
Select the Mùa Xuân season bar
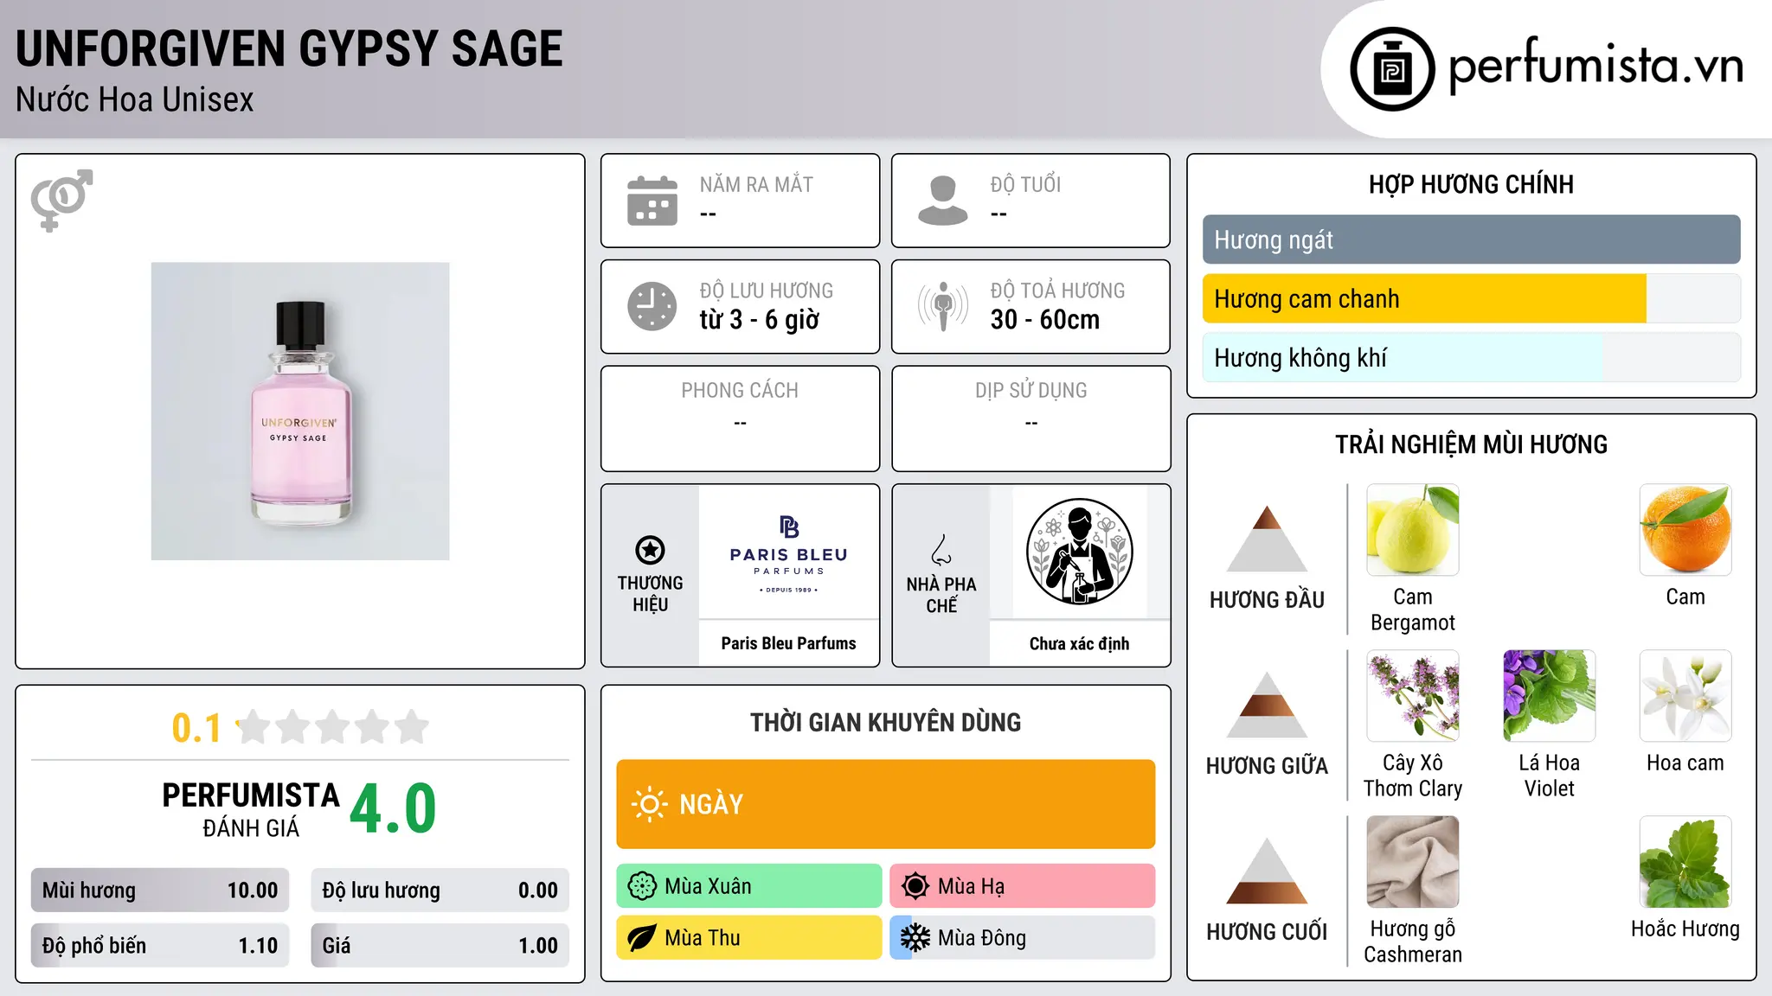pyautogui.click(x=749, y=886)
